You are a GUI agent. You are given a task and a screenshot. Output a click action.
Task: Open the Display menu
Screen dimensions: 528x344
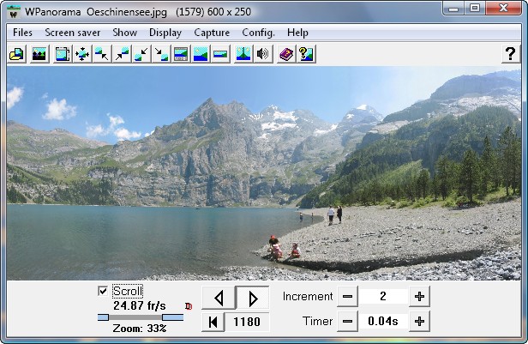(165, 33)
